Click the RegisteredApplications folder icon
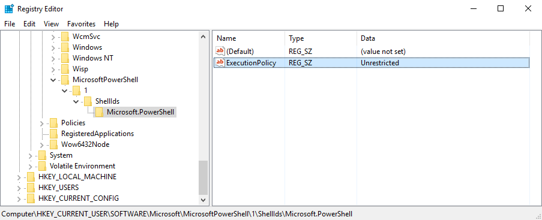 coord(53,133)
